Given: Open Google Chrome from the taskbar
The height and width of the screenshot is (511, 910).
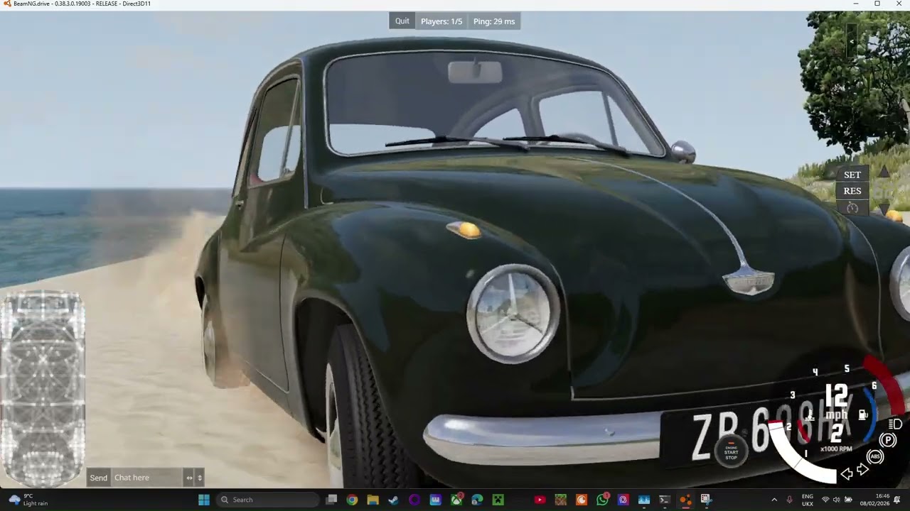Looking at the screenshot, I should 352,500.
